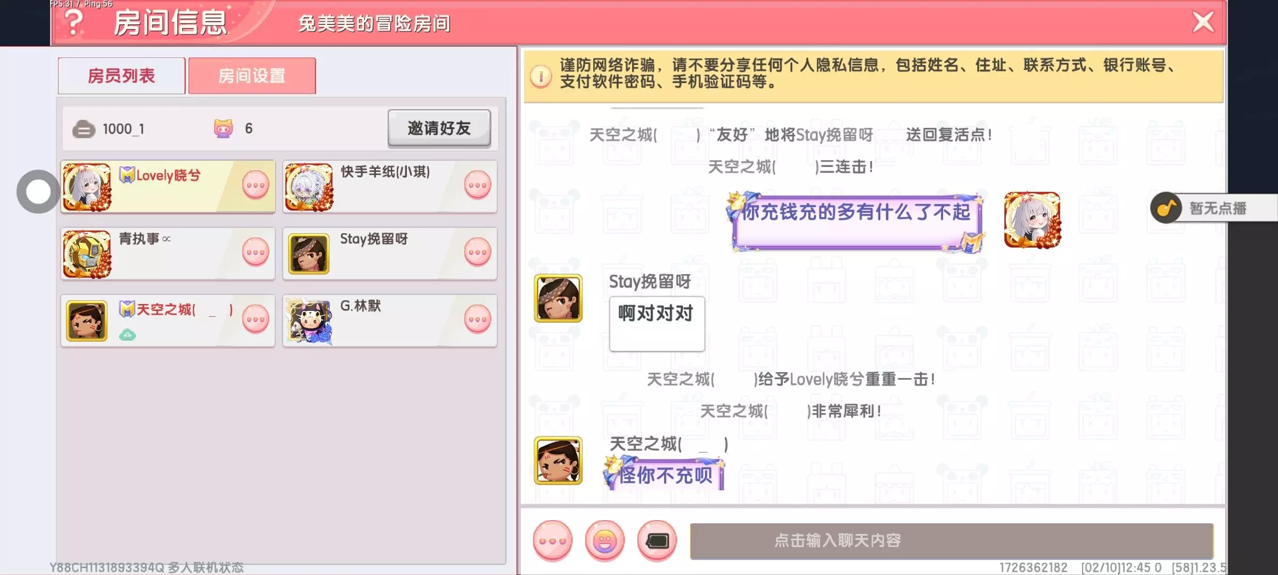Open options menu for G.林默

(478, 319)
